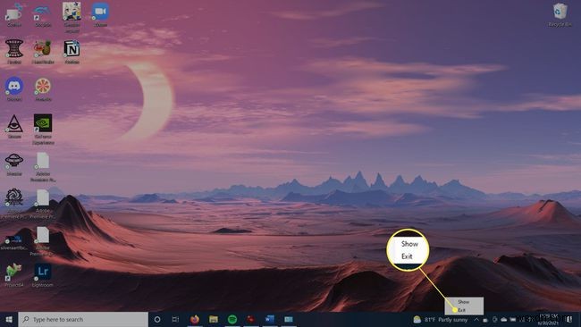Select the coffee cup desktop shortcut

point(14,15)
